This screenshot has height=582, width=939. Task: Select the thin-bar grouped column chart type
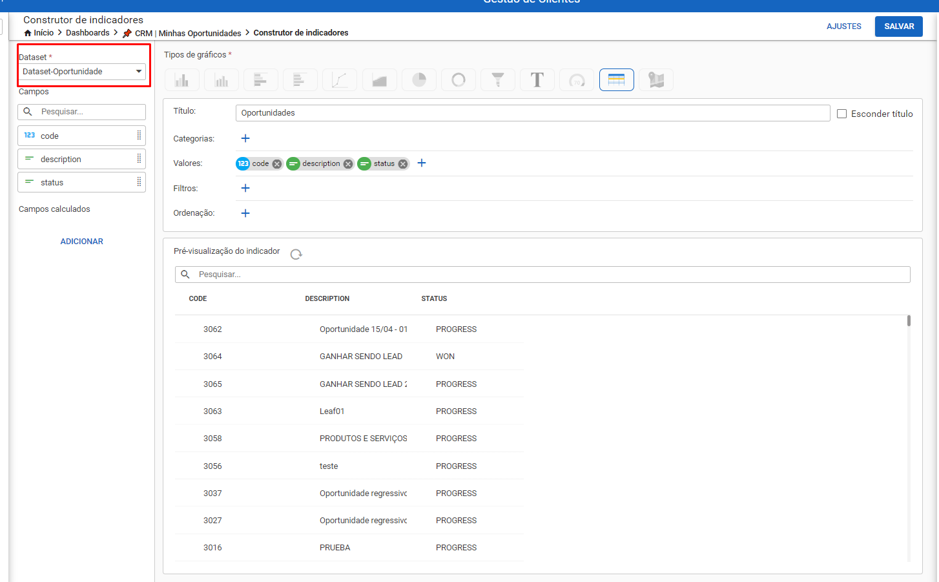222,80
